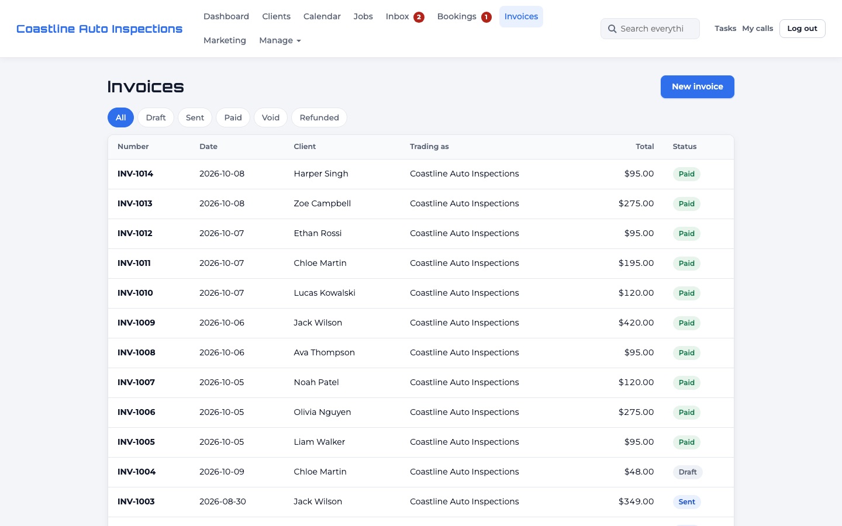Click the Draft status badge on INV-1004
This screenshot has width=842, height=526.
(x=688, y=472)
